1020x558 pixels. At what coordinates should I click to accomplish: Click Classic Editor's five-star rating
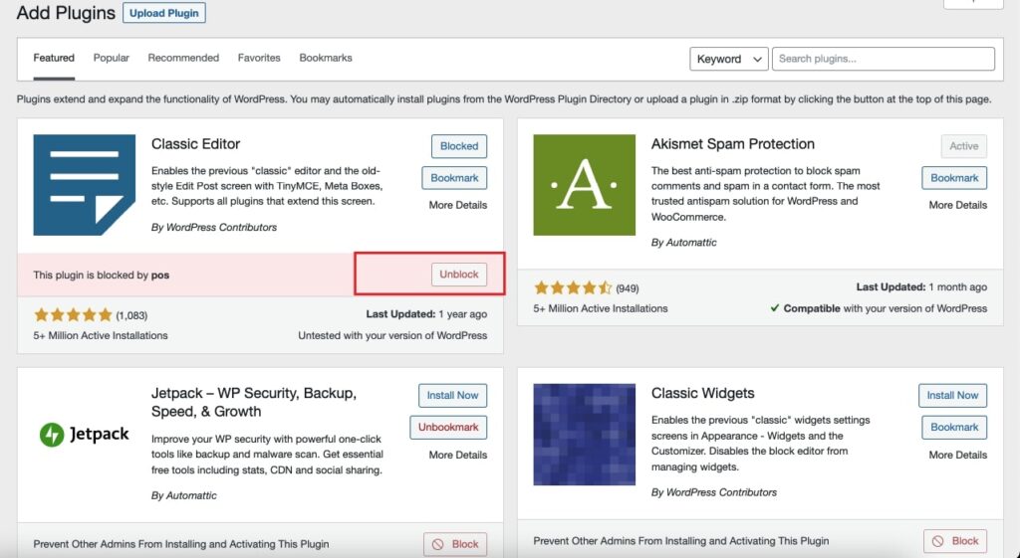pos(73,315)
